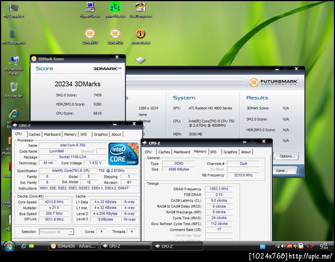Click the taskbar clock
This screenshot has height=262, width=335.
tap(324, 246)
